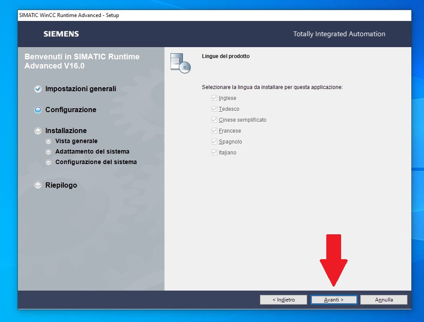The image size is (424, 322).
Task: Click the checked Impostazioni generali step icon
Action: [38, 89]
